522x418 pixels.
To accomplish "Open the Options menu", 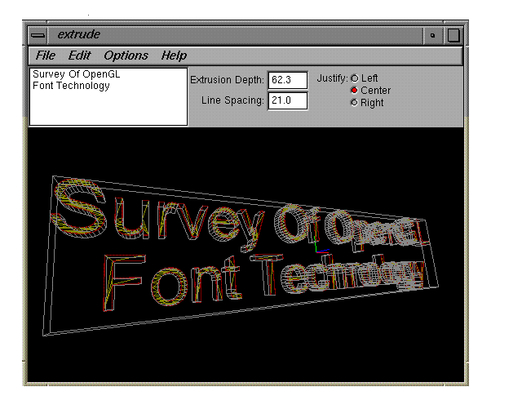I will point(126,56).
